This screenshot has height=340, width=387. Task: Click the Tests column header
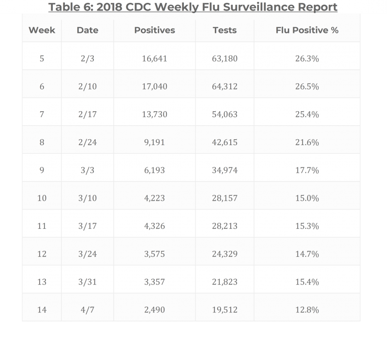click(224, 30)
